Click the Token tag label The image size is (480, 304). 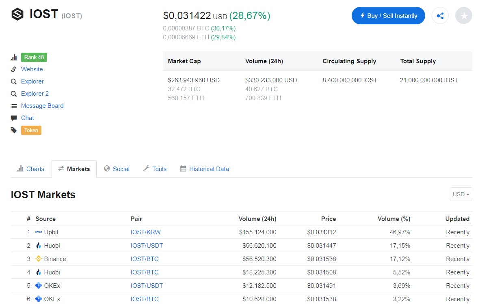click(x=31, y=130)
